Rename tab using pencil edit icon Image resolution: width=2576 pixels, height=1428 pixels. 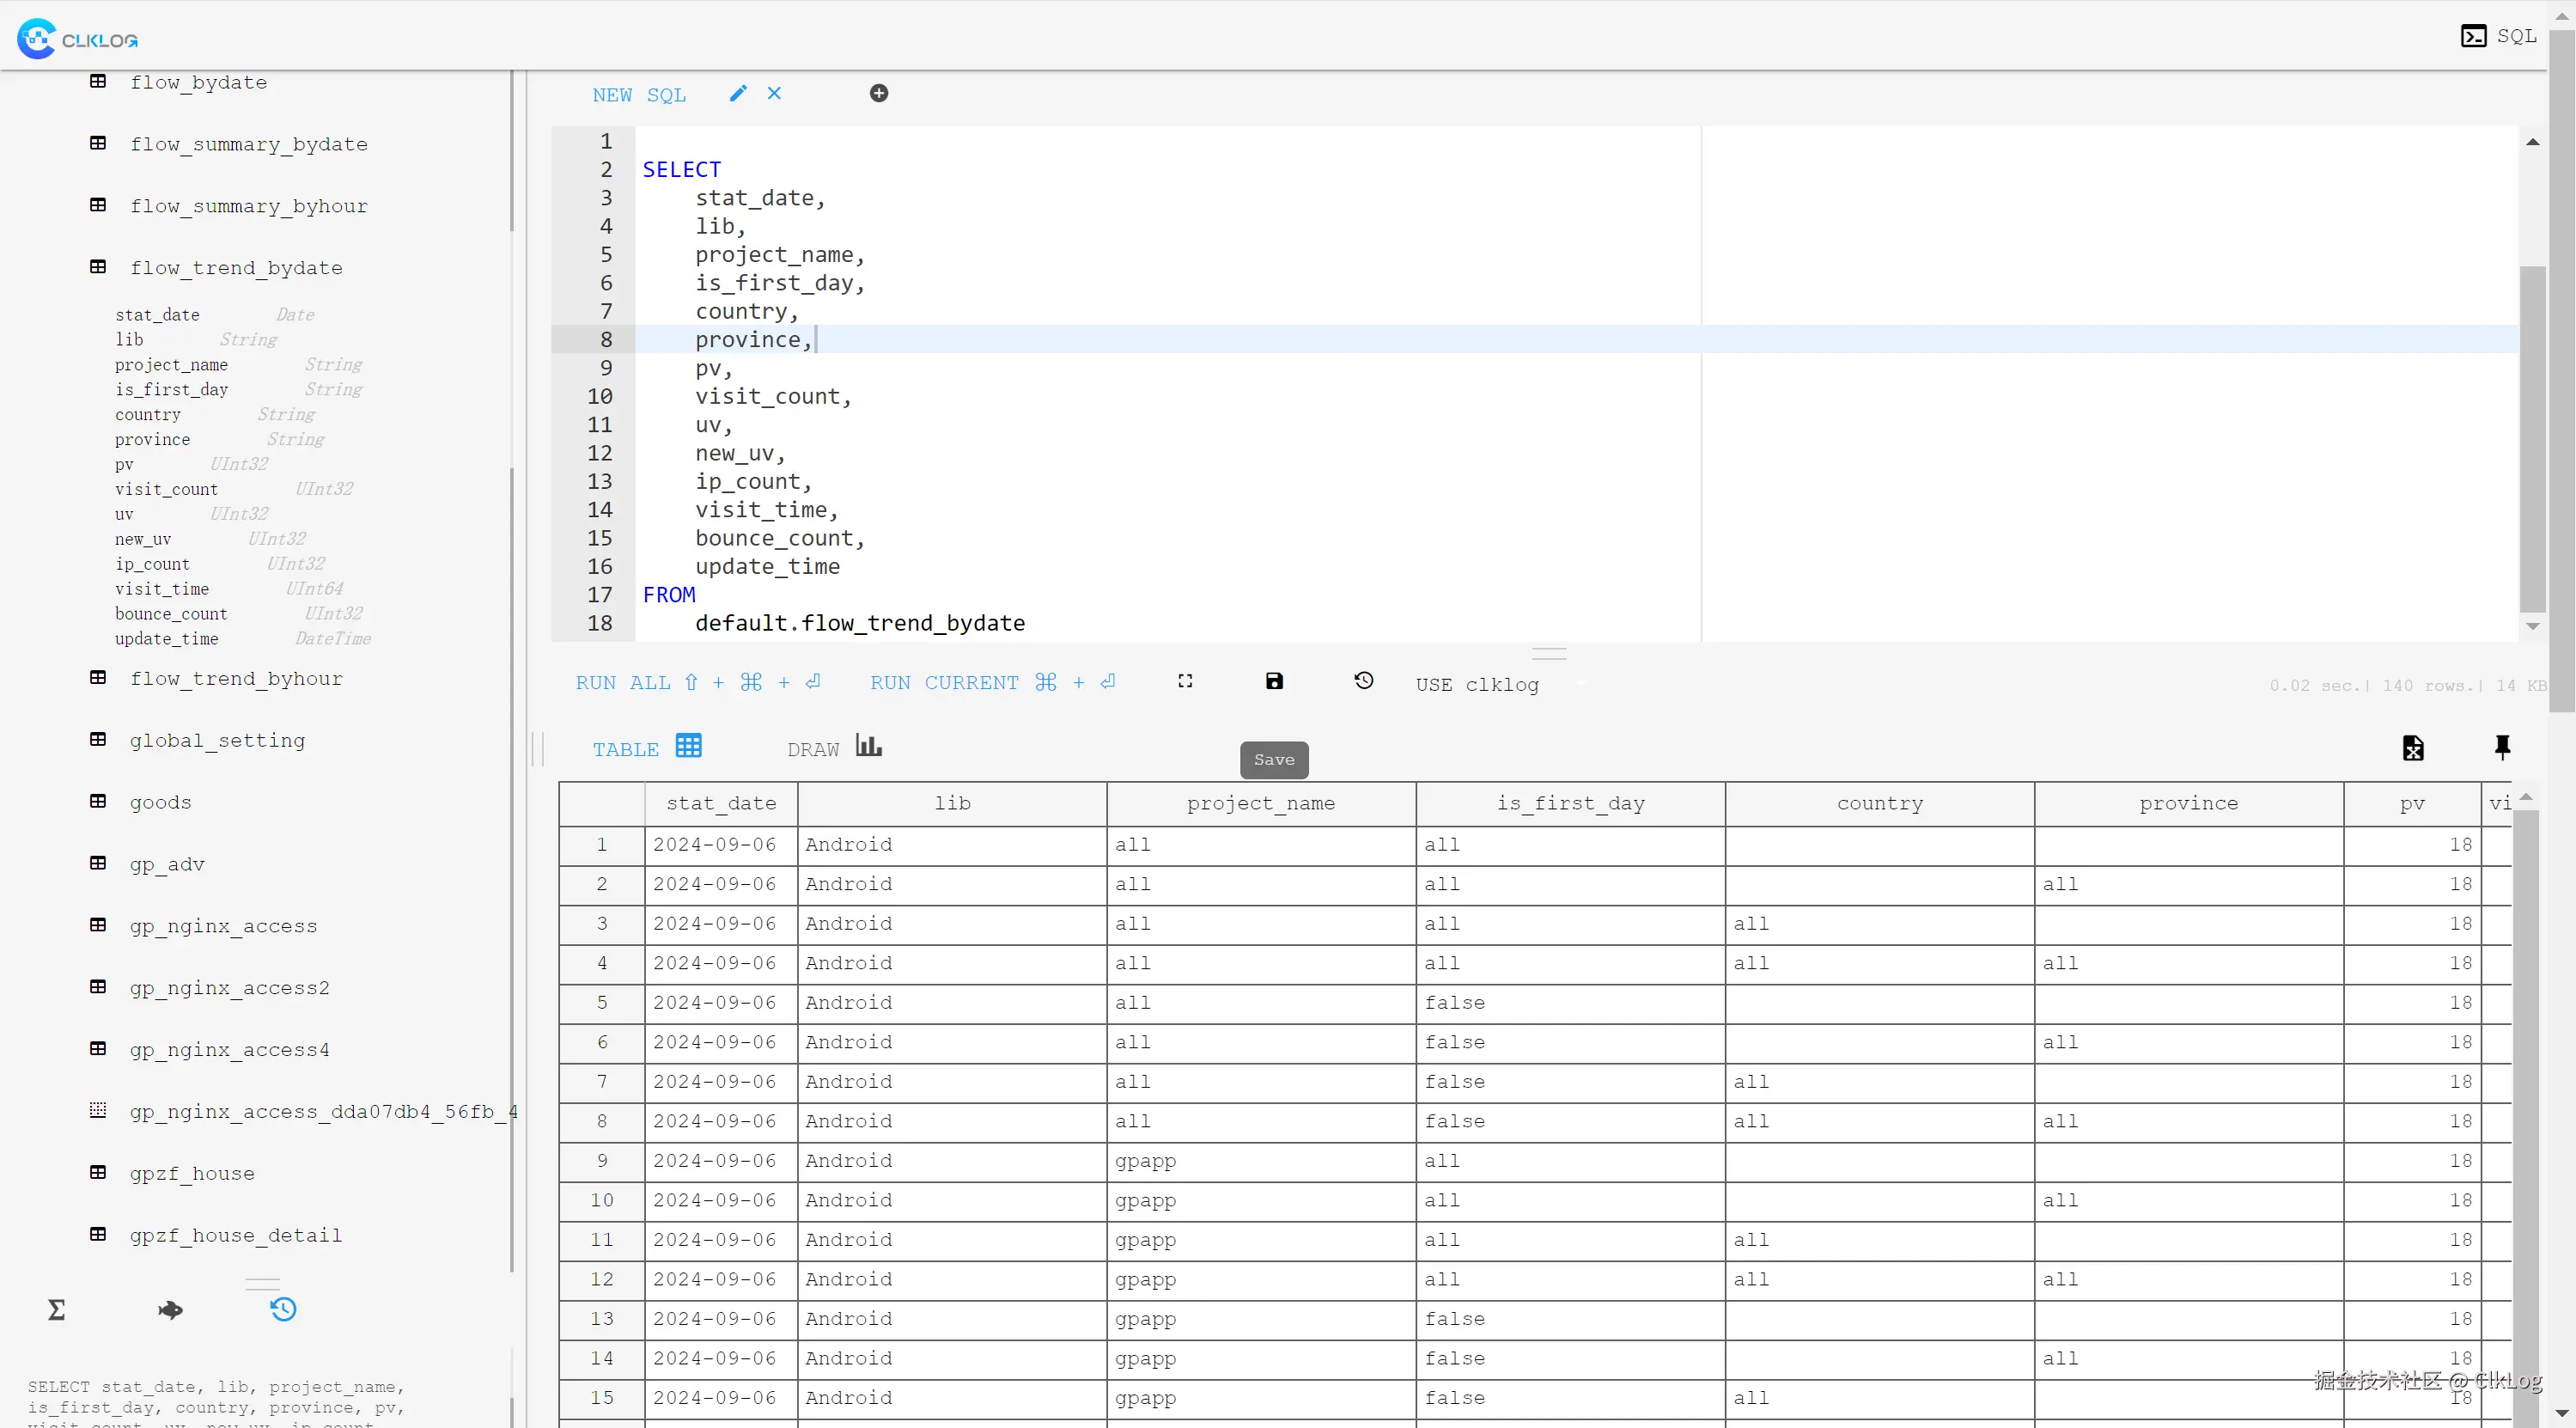pos(738,94)
